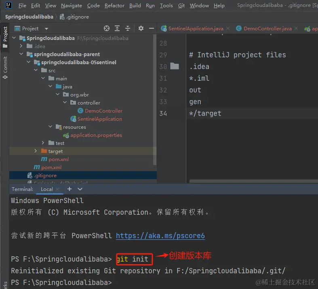This screenshot has height=289, width=318.
Task: Click the target folder icon
Action: (44, 151)
